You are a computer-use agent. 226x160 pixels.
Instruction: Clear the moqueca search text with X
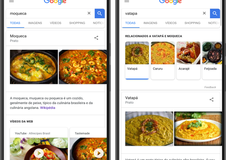coord(89,13)
